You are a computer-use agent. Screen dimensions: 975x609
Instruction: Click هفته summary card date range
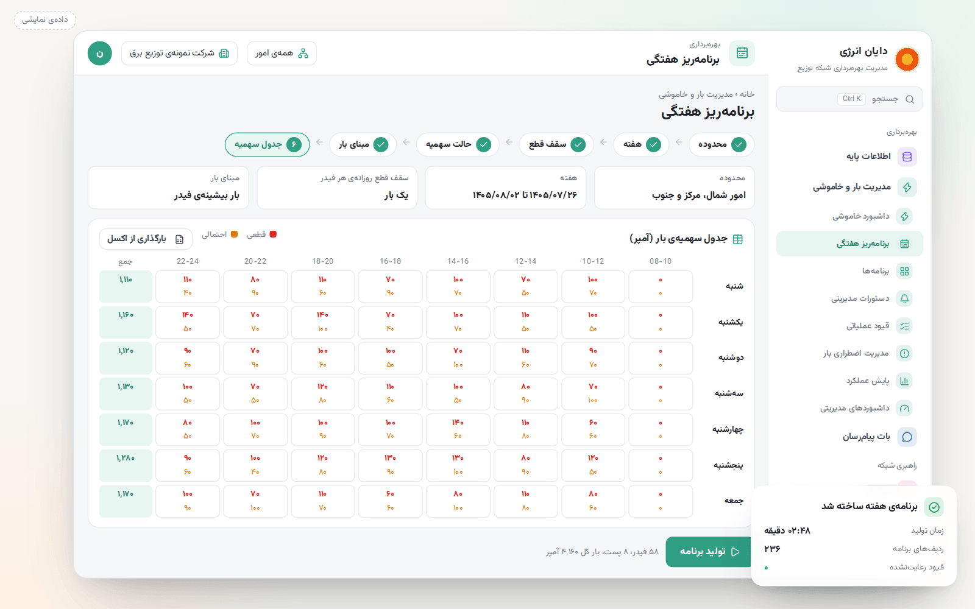coord(506,188)
